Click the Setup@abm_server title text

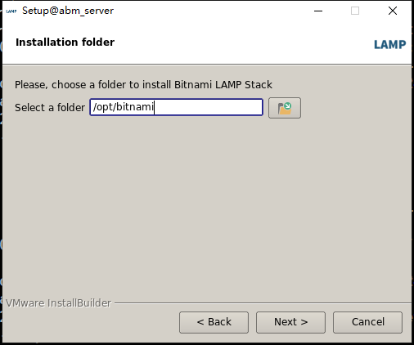point(68,11)
